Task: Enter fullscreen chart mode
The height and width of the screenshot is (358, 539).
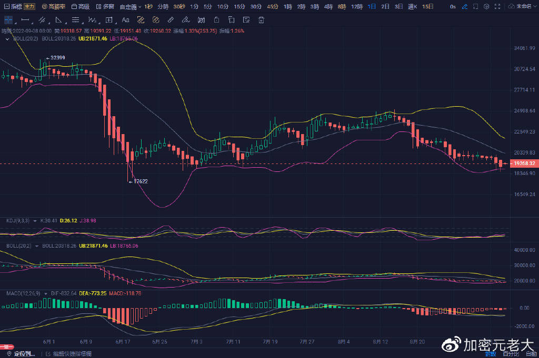Action: click(496, 7)
